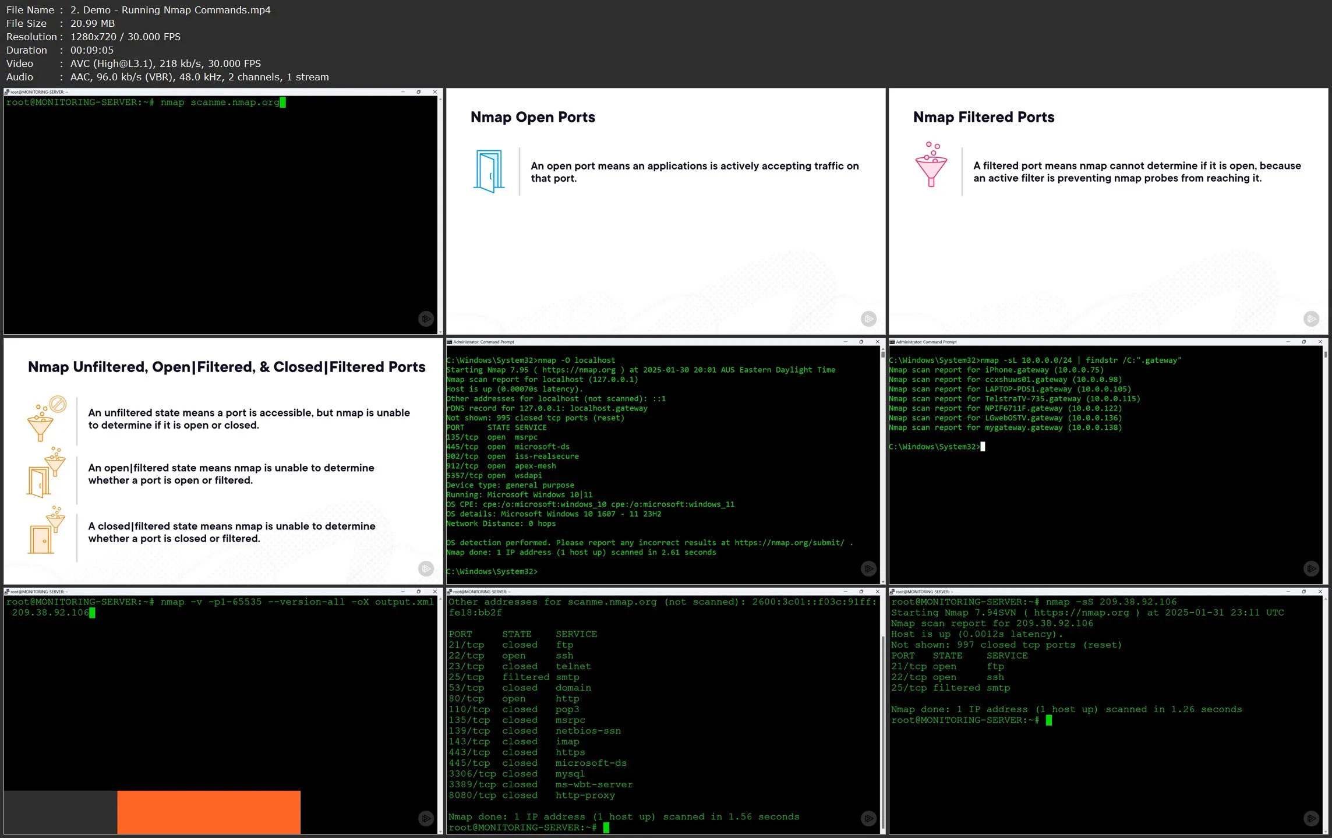Minimize the nmap -O localhost Command Prompt window
Viewport: 1332px width, 838px height.
[x=845, y=342]
